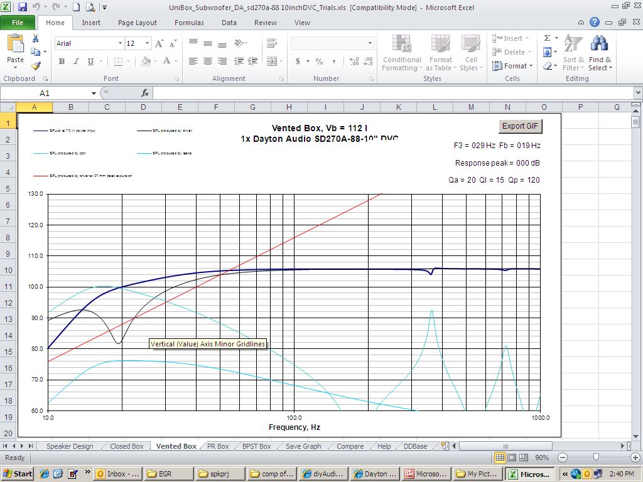Align text left
643x482 pixels.
click(x=193, y=62)
